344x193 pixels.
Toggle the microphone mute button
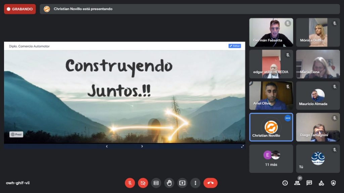[x=130, y=183]
